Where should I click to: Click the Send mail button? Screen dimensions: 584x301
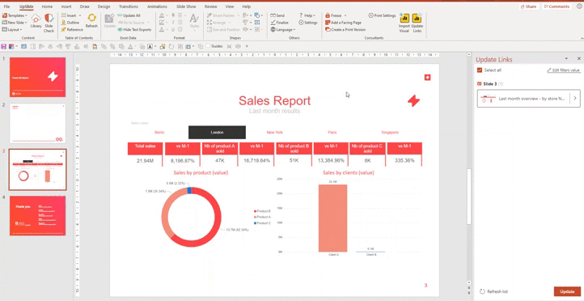pyautogui.click(x=277, y=15)
